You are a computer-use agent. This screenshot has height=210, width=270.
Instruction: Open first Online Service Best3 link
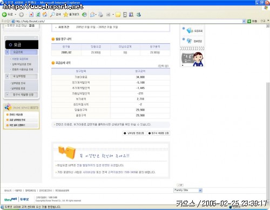(x=16, y=114)
